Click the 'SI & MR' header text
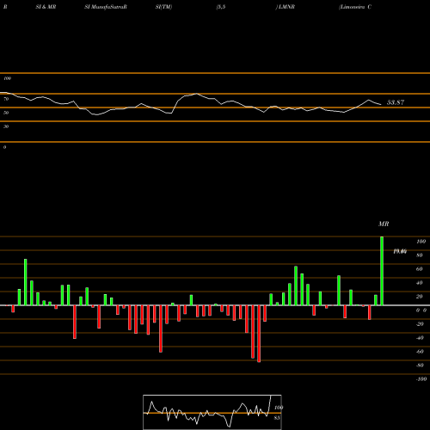 [x=46, y=7]
